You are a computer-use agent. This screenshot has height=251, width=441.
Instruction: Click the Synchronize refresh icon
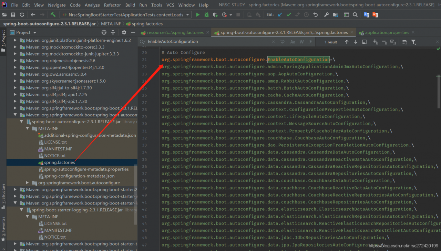click(x=22, y=15)
